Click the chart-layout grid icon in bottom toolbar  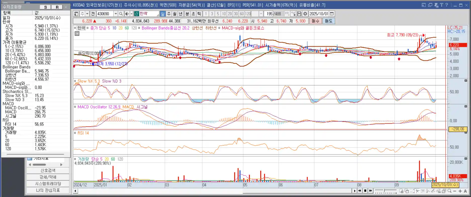tap(401, 191)
